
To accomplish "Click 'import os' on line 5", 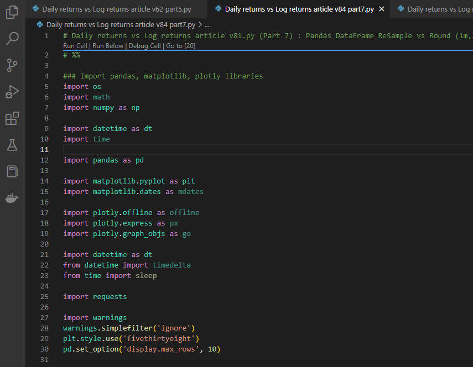I will 82,86.
